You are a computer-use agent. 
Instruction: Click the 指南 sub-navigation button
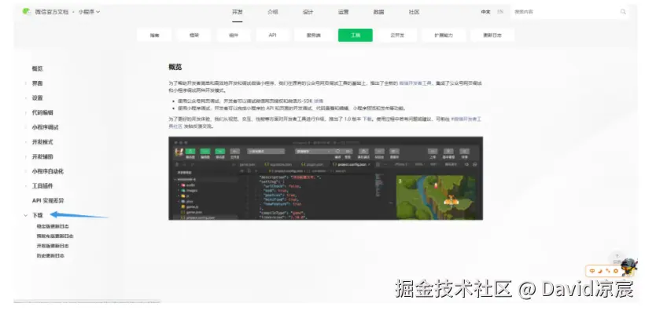[154, 35]
